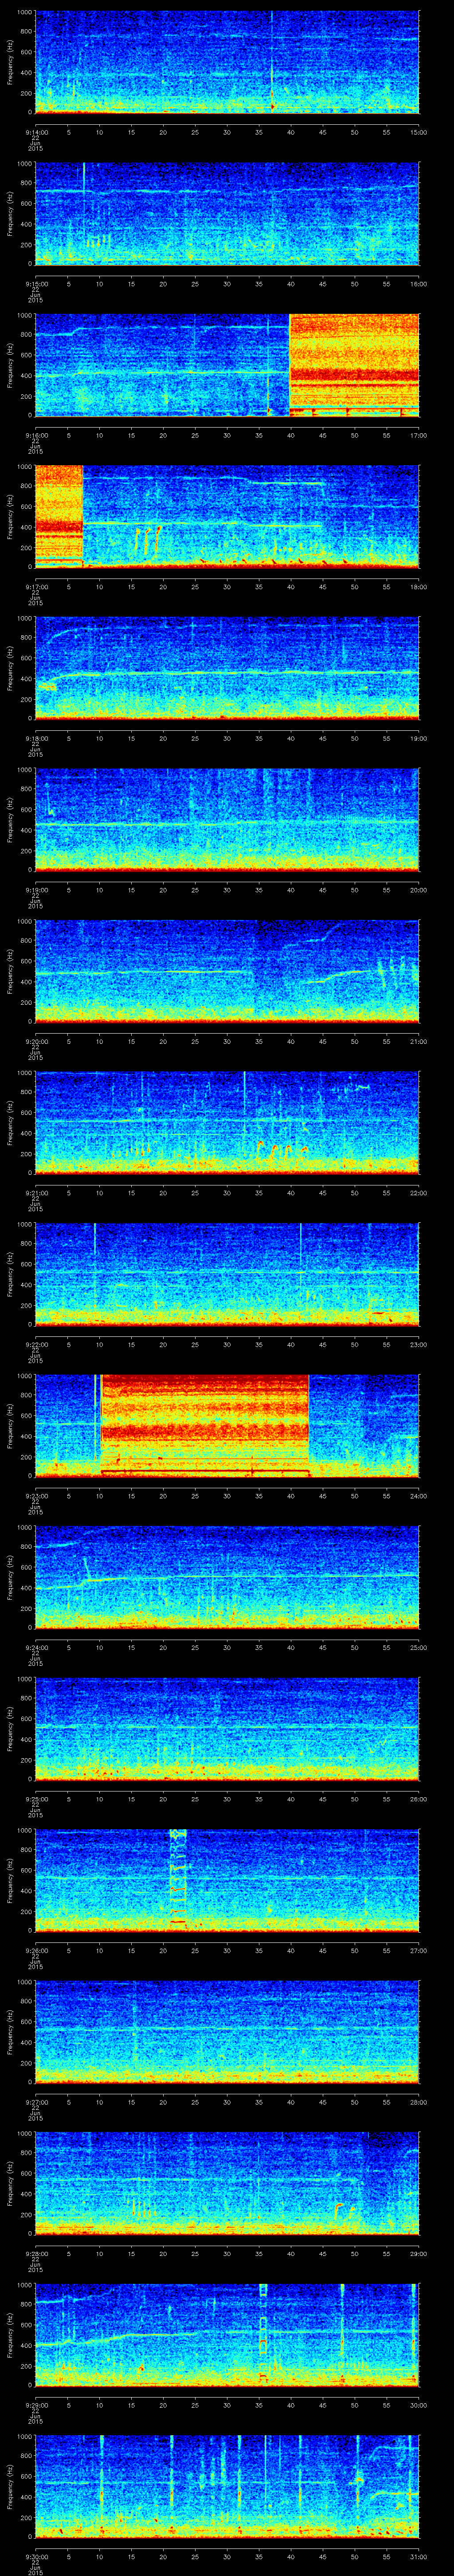Click the spectrogram panel starting at 9:25:00
This screenshot has width=454, height=2576.
(227, 1729)
